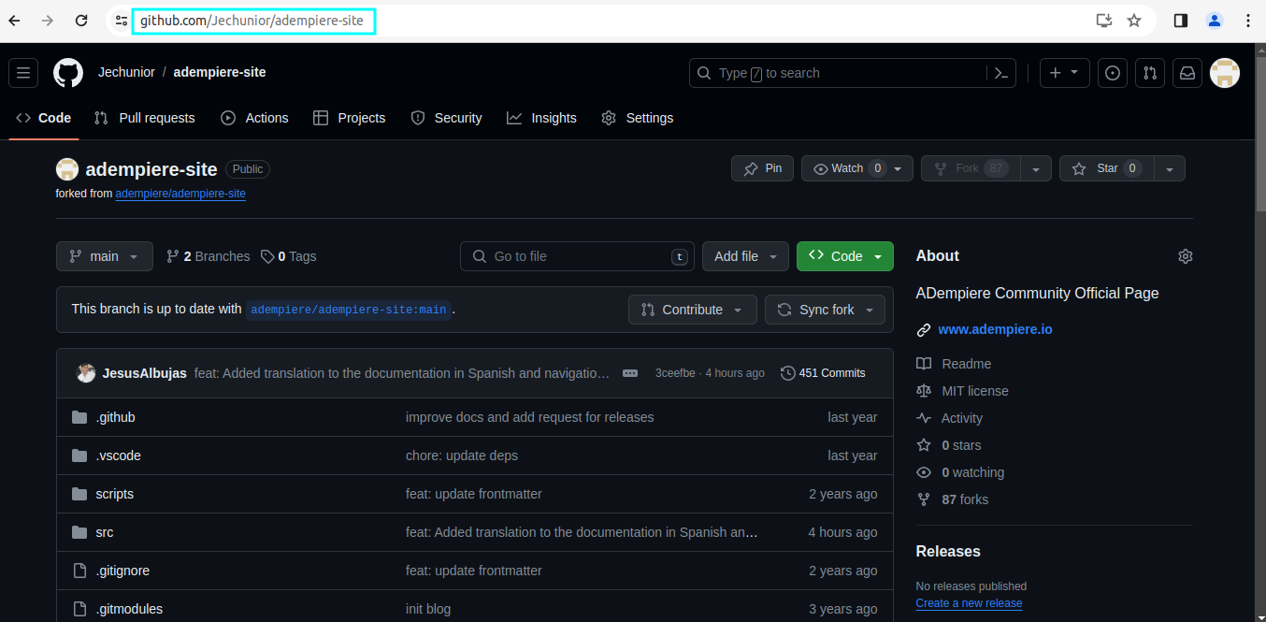Go to GitHub homepage via Octocat logo
Viewport: 1266px width, 622px height.
(x=68, y=73)
